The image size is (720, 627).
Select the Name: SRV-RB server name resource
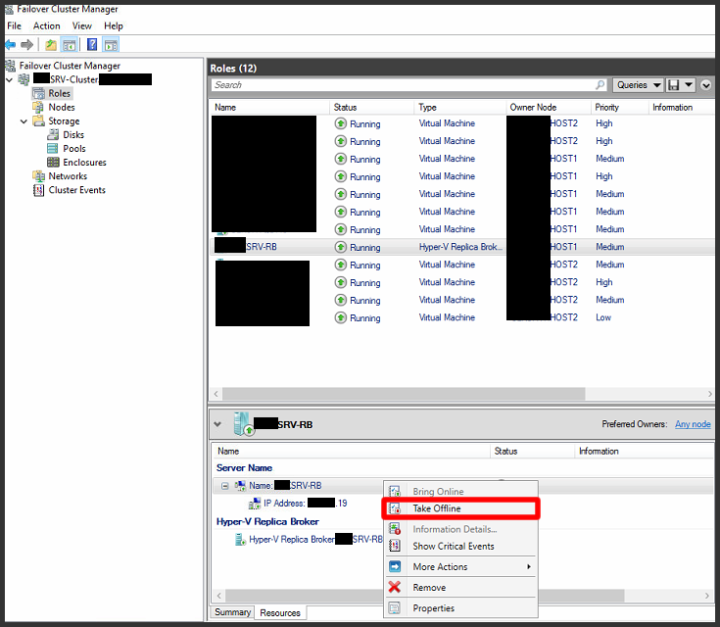[x=285, y=486]
